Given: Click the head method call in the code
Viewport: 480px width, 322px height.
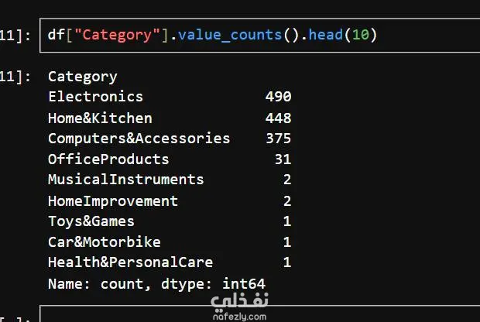Looking at the screenshot, I should [326, 36].
